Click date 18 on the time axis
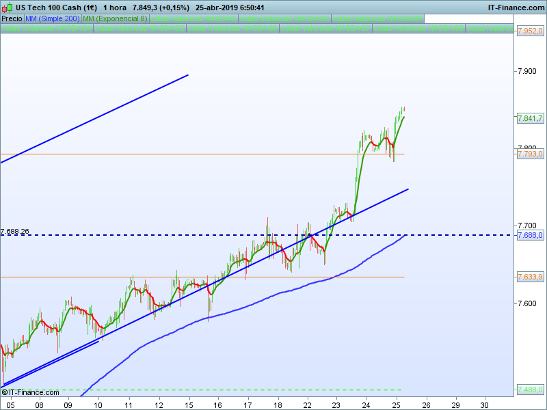This screenshot has height=410, width=547. [x=278, y=405]
